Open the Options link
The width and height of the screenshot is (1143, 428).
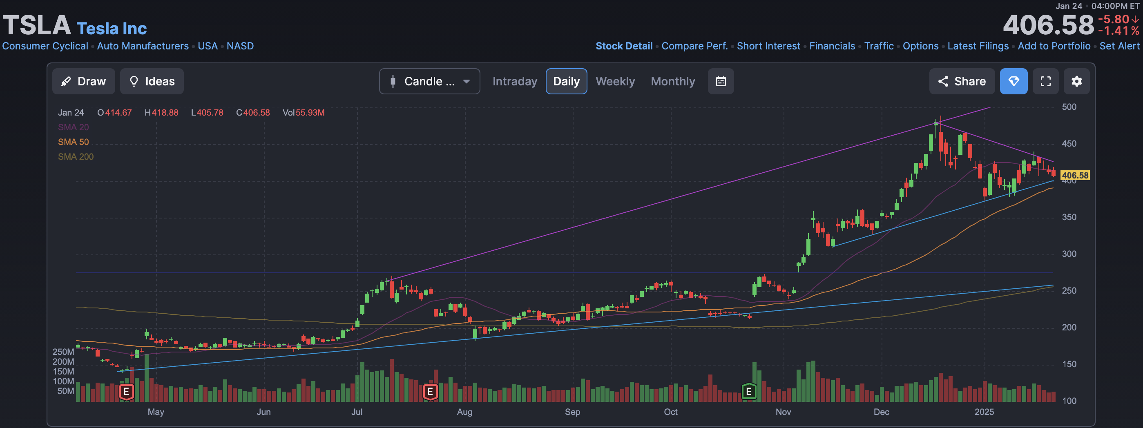point(920,46)
